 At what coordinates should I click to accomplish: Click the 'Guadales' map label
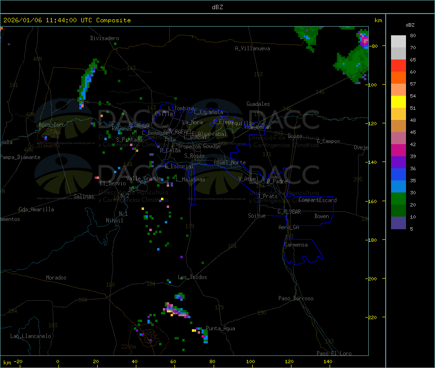tap(258, 104)
